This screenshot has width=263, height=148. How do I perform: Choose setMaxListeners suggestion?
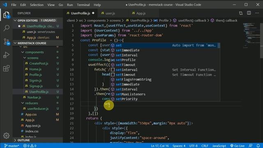[x=165, y=94]
